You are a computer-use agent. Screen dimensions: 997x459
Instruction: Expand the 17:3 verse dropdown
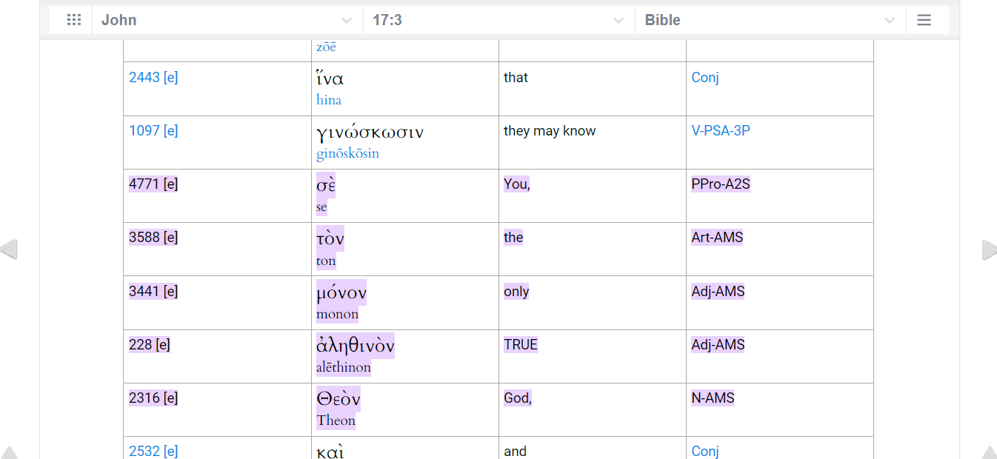[x=499, y=20]
